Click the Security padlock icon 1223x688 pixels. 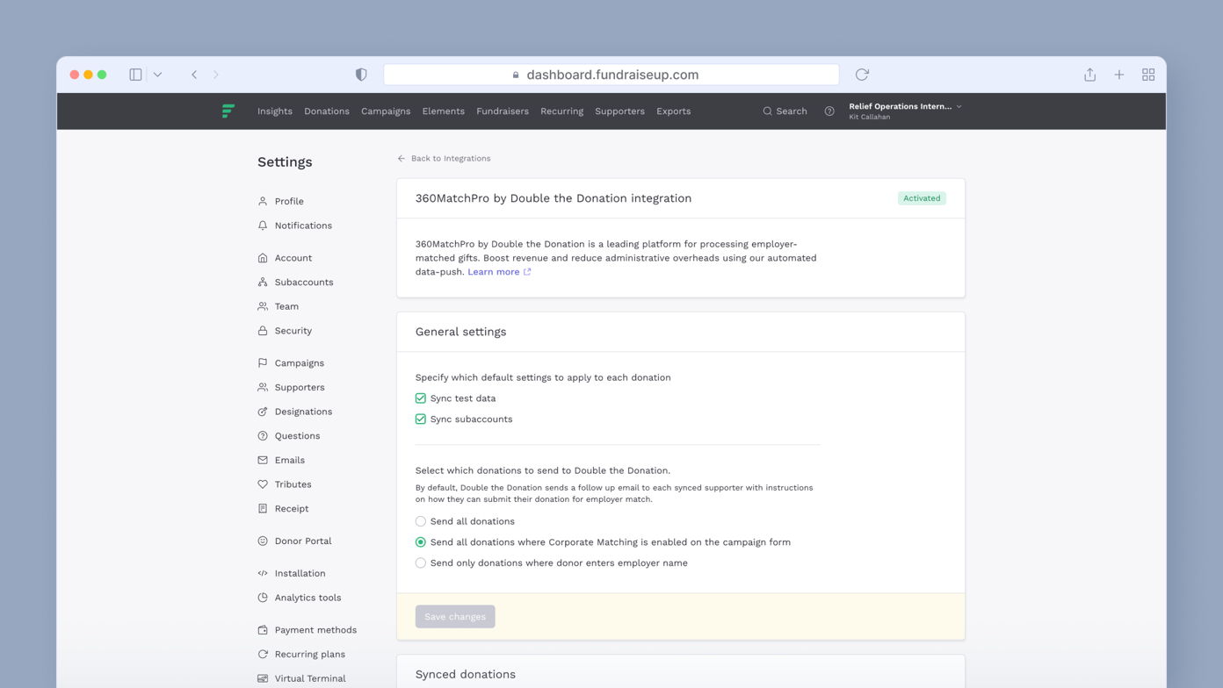(262, 330)
